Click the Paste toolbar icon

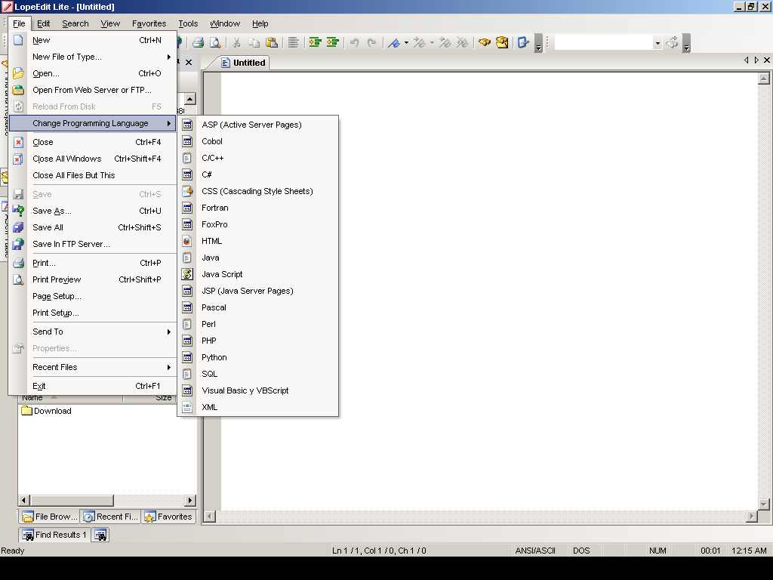[x=273, y=42]
